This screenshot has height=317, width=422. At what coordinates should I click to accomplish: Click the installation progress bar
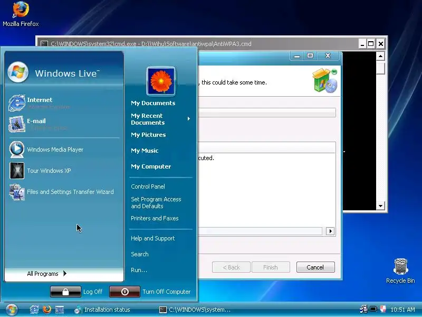coord(267,113)
